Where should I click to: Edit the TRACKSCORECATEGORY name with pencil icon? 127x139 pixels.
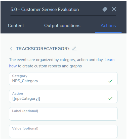(74, 49)
